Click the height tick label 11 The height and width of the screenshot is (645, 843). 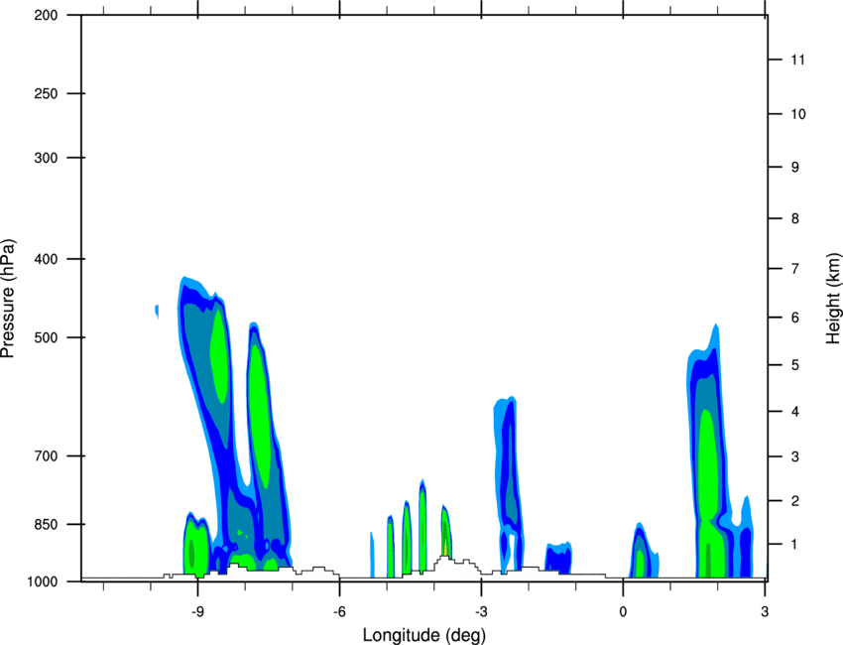[x=797, y=60]
